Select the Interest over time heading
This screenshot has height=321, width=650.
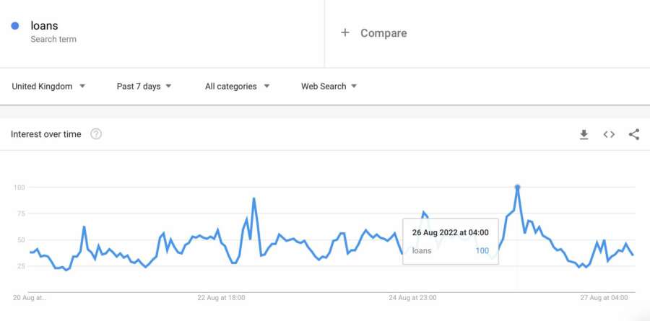click(x=46, y=134)
